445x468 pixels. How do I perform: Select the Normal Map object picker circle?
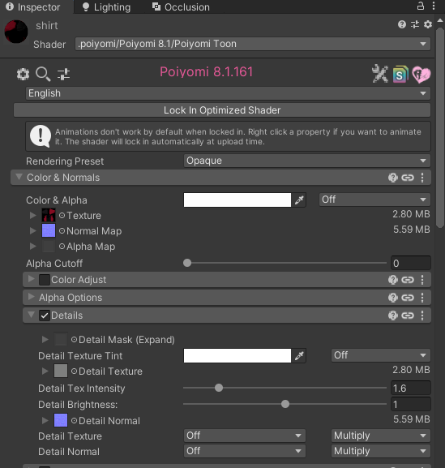click(62, 231)
